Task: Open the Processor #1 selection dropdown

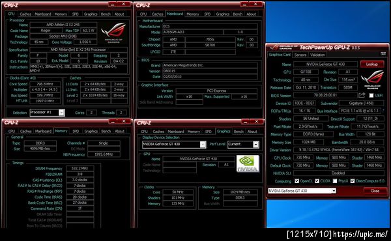Action: pos(61,113)
